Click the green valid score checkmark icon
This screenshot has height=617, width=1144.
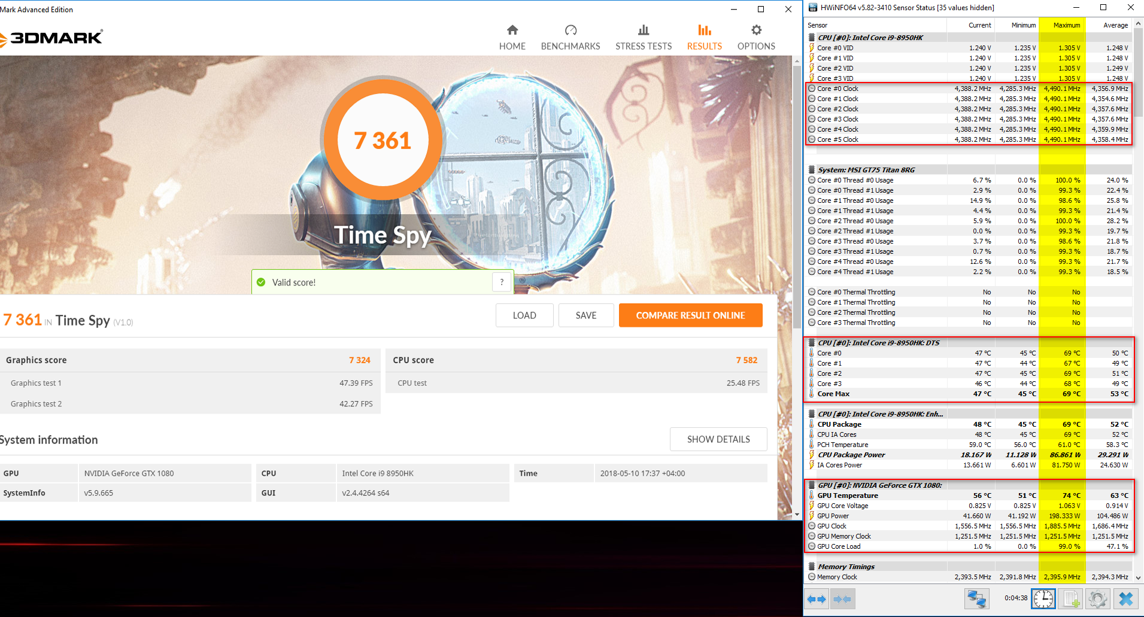pos(261,282)
